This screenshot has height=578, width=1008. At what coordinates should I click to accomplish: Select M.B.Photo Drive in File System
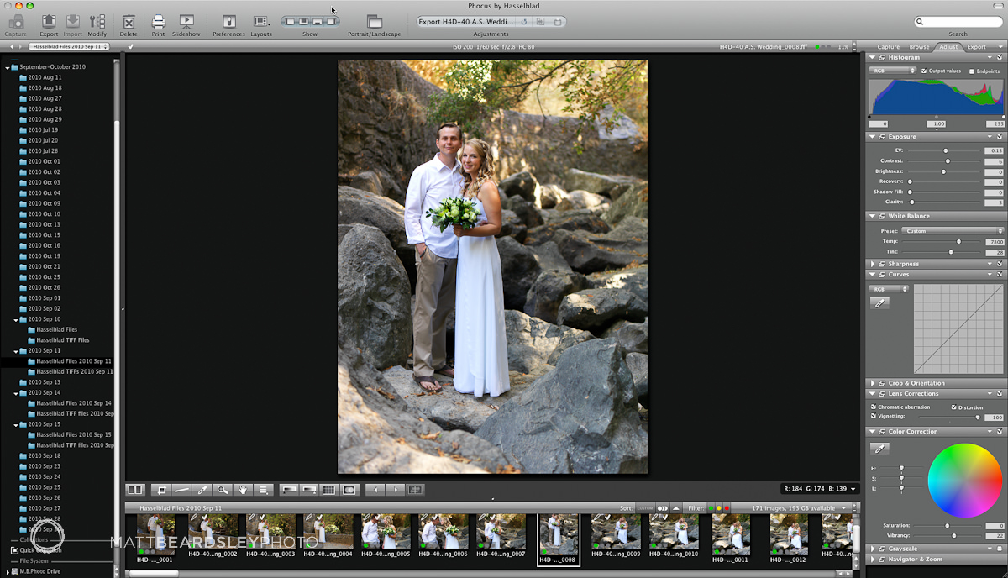click(40, 571)
